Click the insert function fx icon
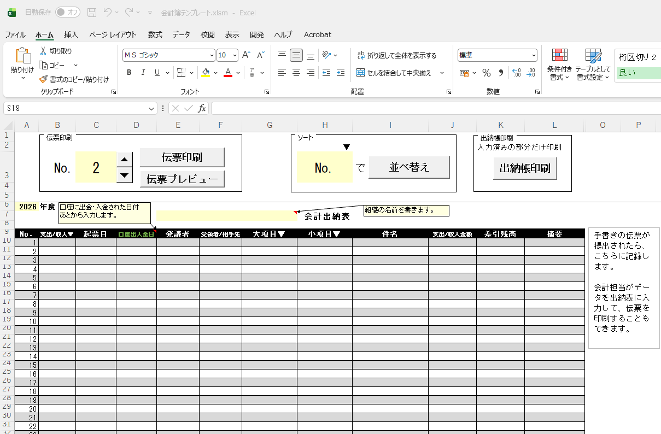Screen dimensions: 661x434 pyautogui.click(x=202, y=108)
